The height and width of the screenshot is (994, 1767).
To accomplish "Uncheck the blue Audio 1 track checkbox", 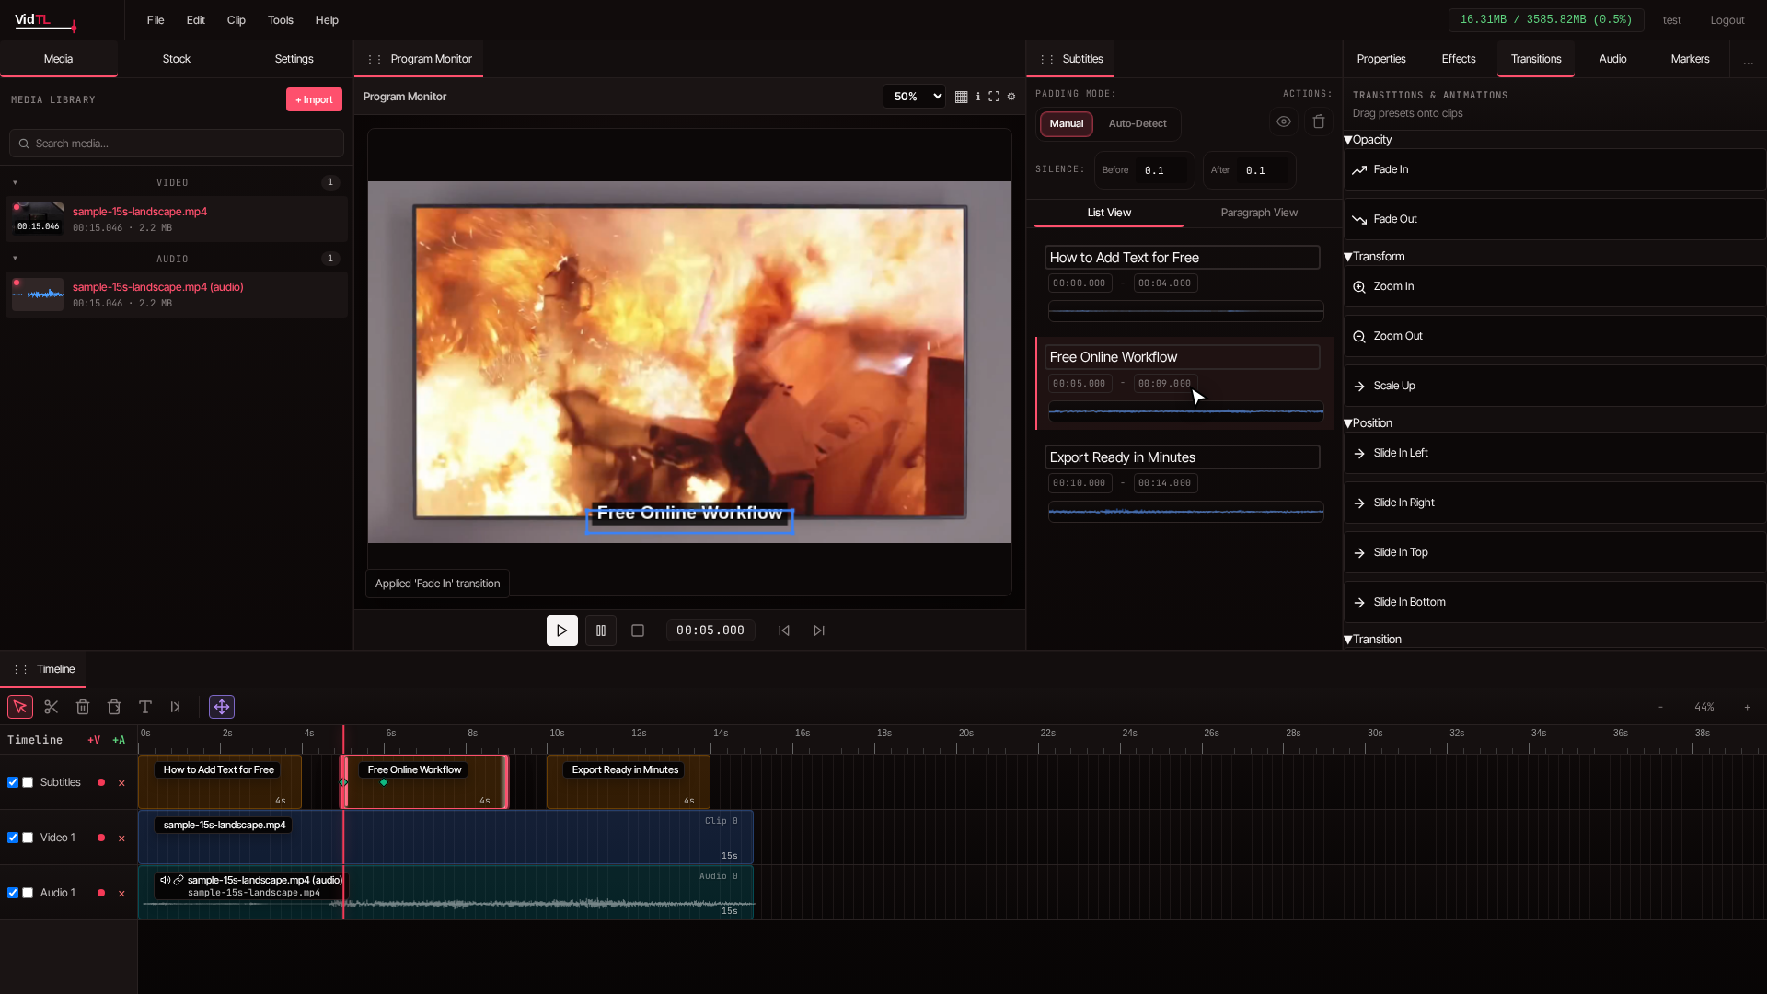I will pos(13,893).
